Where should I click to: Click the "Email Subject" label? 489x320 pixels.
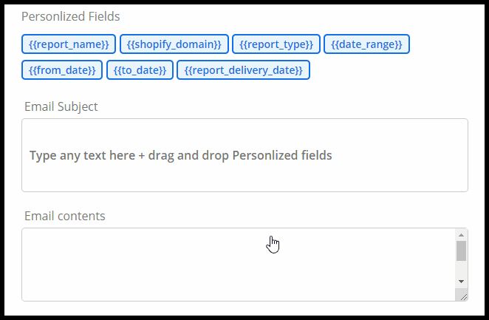tap(61, 106)
